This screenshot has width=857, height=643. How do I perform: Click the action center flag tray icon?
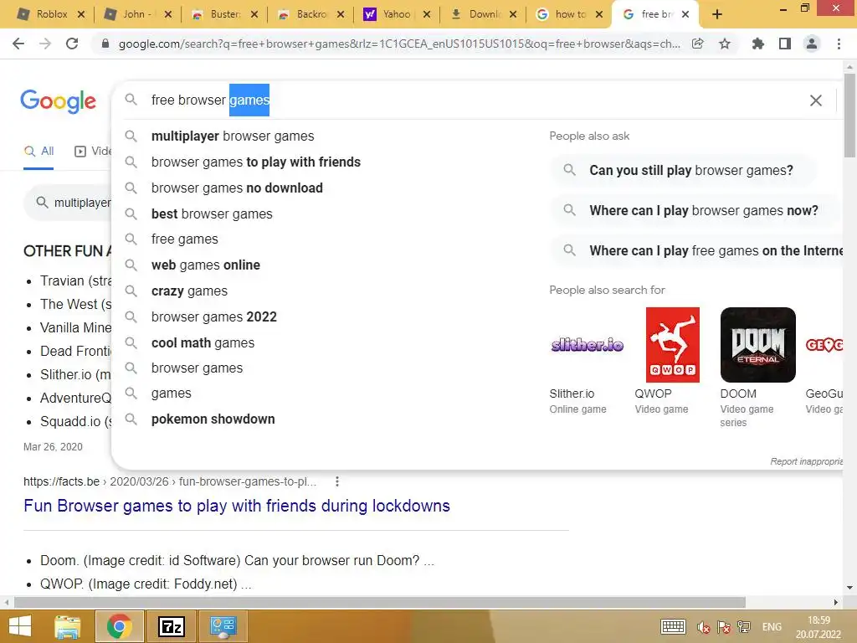tap(724, 627)
